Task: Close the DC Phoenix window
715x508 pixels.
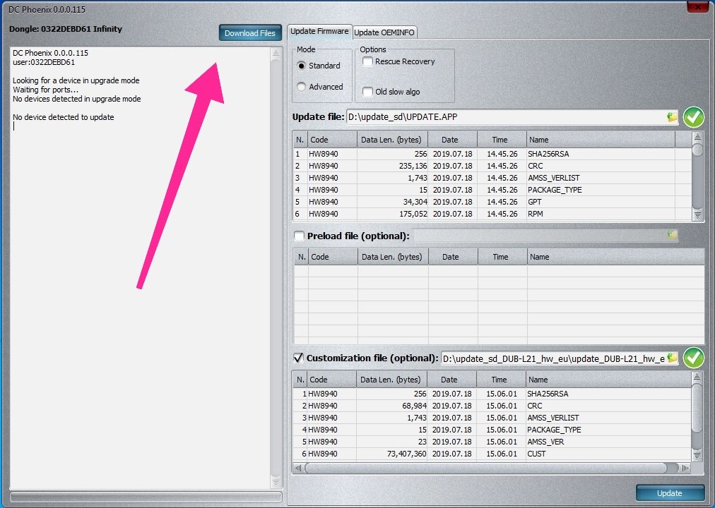Action: coord(697,7)
